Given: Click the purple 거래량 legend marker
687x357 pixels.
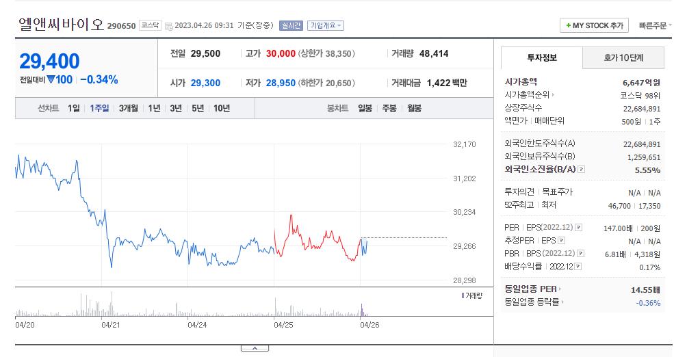Looking at the screenshot, I should (x=463, y=295).
